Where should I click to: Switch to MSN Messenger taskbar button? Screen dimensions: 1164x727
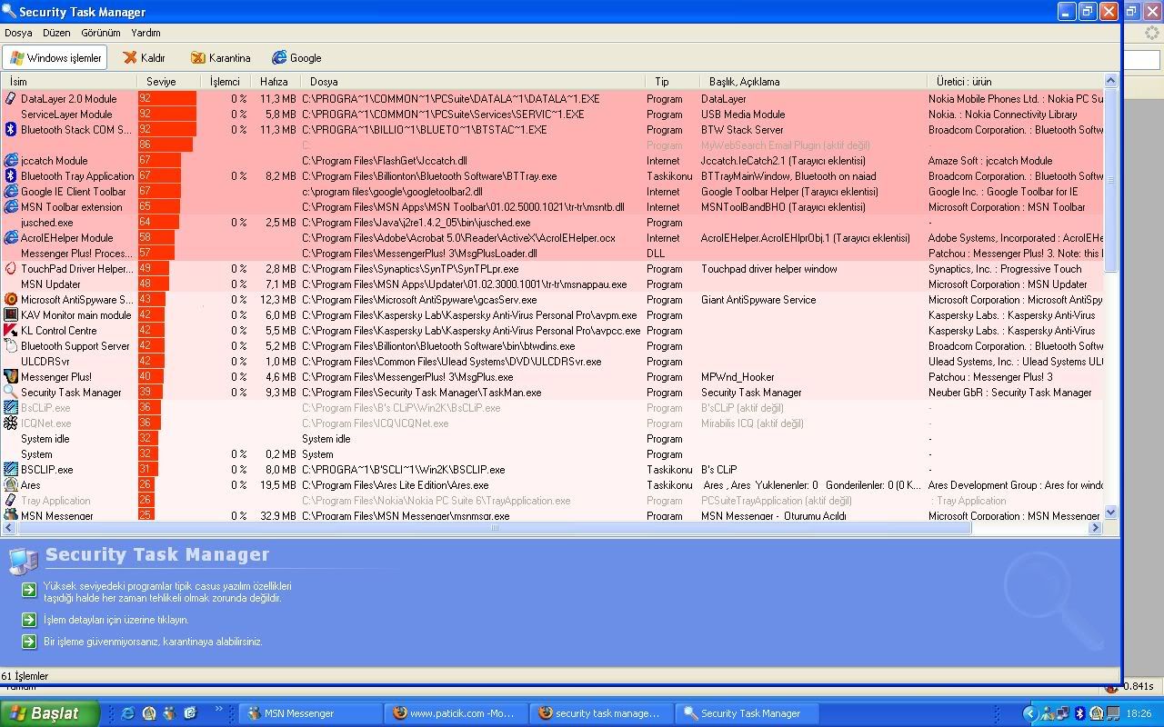(310, 713)
